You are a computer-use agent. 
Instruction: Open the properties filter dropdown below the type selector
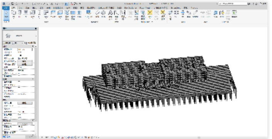(x=13, y=43)
